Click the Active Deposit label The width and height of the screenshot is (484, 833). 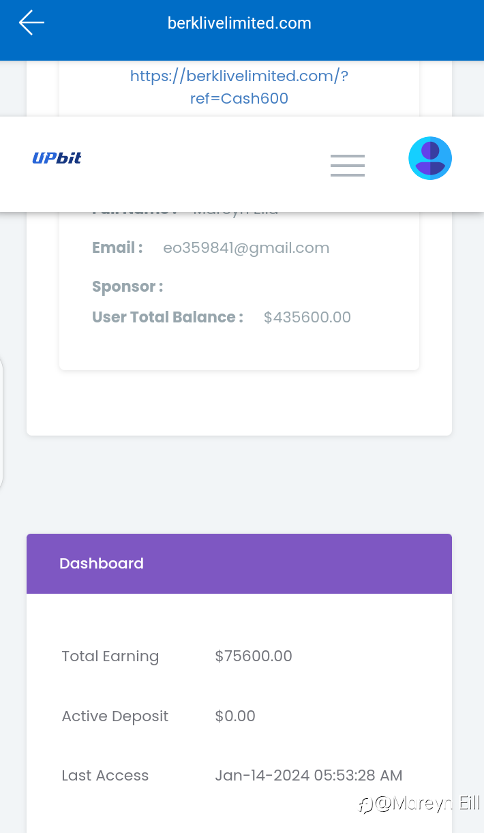(115, 716)
